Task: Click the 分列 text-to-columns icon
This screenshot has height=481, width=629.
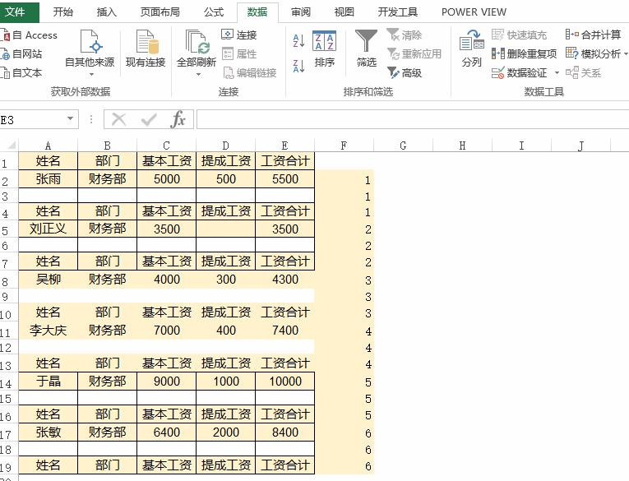Action: [471, 40]
